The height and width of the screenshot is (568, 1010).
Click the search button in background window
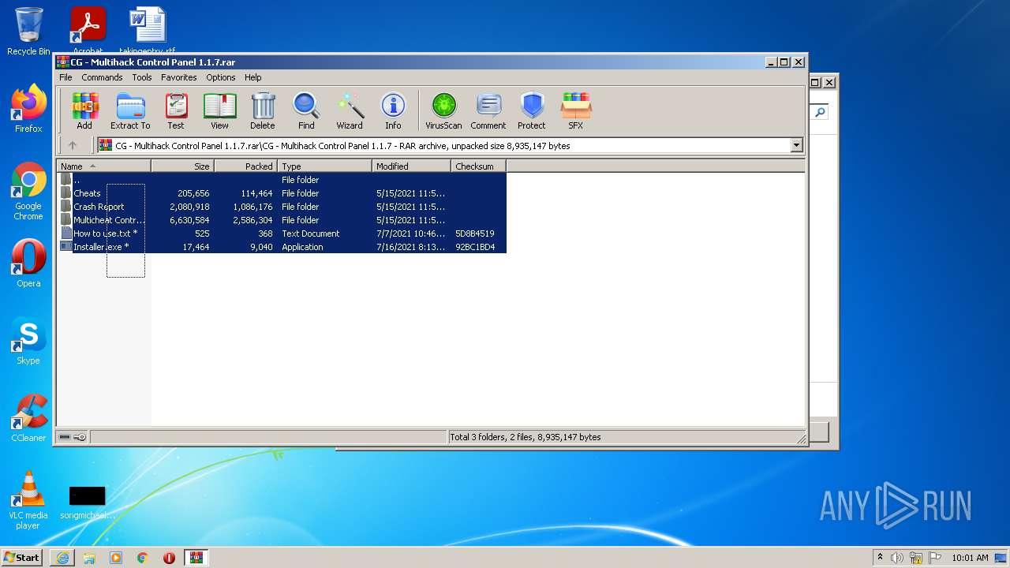click(820, 113)
